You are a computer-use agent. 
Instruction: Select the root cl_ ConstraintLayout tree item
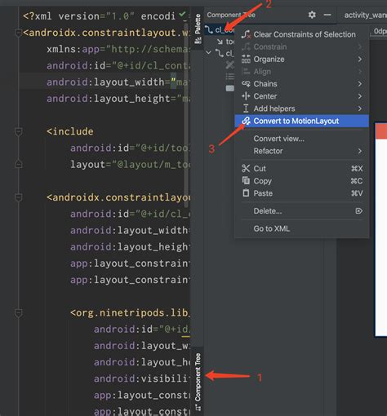click(220, 29)
